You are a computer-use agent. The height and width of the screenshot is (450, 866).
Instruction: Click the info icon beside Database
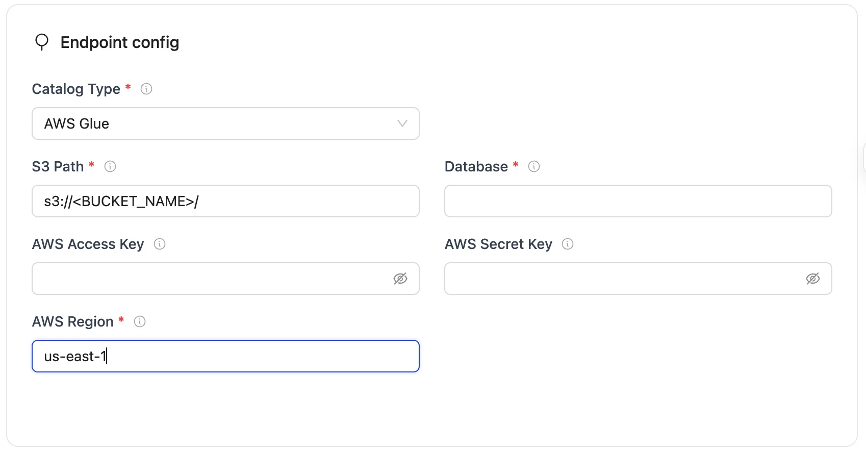pos(534,166)
